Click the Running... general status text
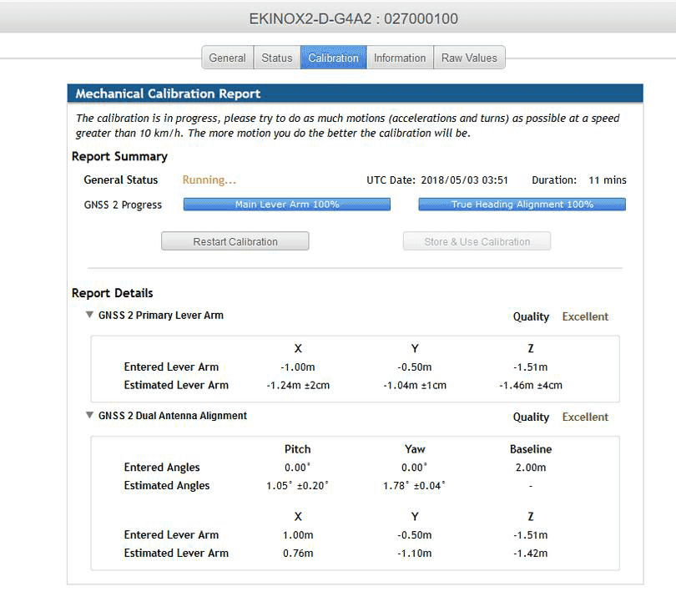 [x=209, y=180]
